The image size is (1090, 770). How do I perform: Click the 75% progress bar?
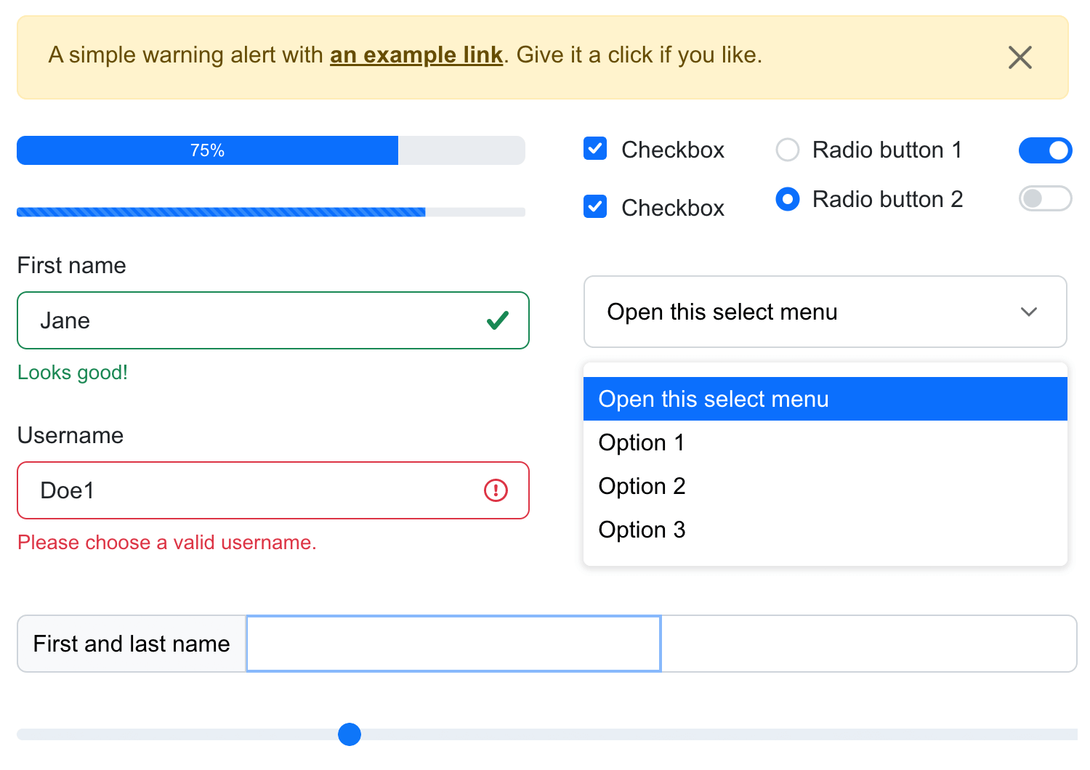(271, 150)
